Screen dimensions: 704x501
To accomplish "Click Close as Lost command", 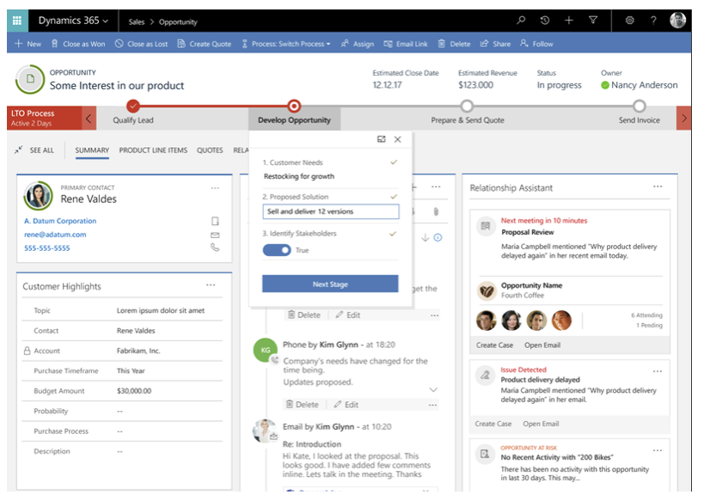I will (141, 44).
